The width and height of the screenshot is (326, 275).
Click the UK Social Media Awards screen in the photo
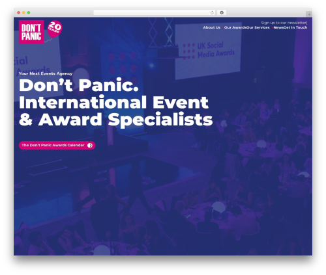208,50
